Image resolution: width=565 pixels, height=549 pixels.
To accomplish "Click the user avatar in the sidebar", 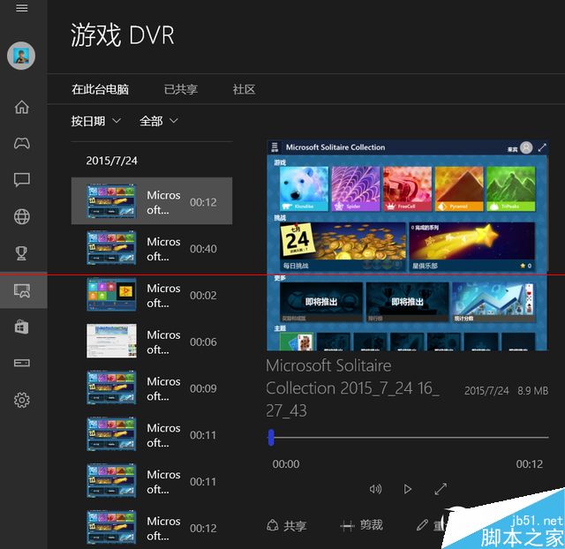I will [21, 56].
